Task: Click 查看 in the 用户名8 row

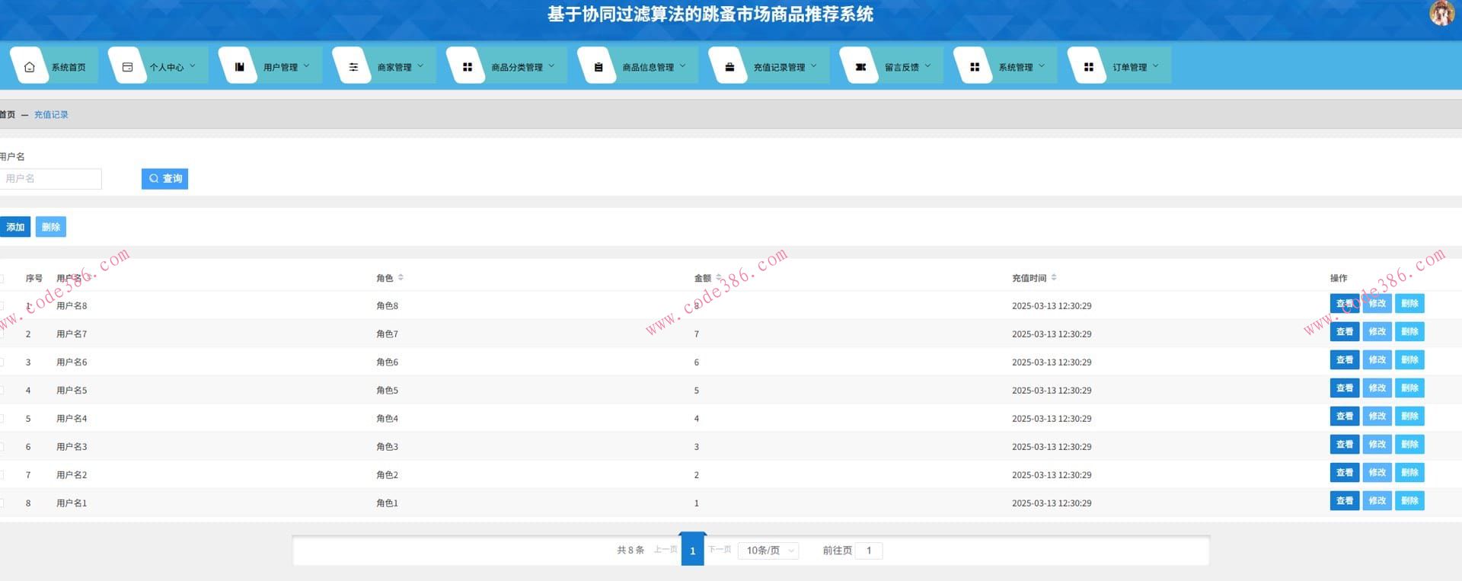Action: point(1345,304)
